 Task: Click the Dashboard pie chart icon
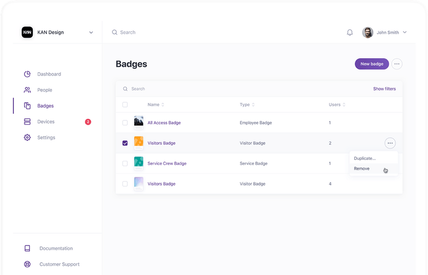27,74
